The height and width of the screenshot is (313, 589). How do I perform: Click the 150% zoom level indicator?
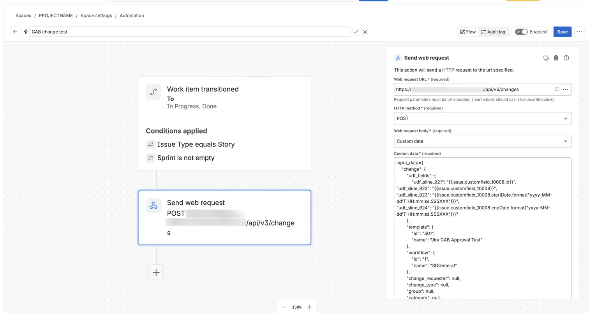point(297,307)
